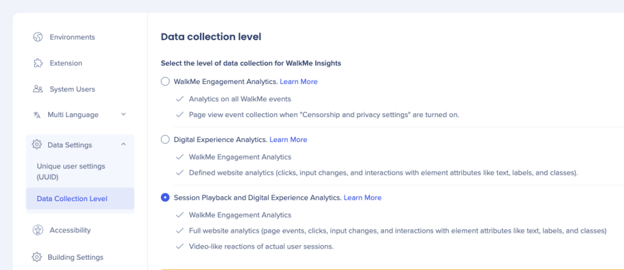Expand the Multi Language chevron
Viewport: 624px width, 270px height.
tap(123, 115)
